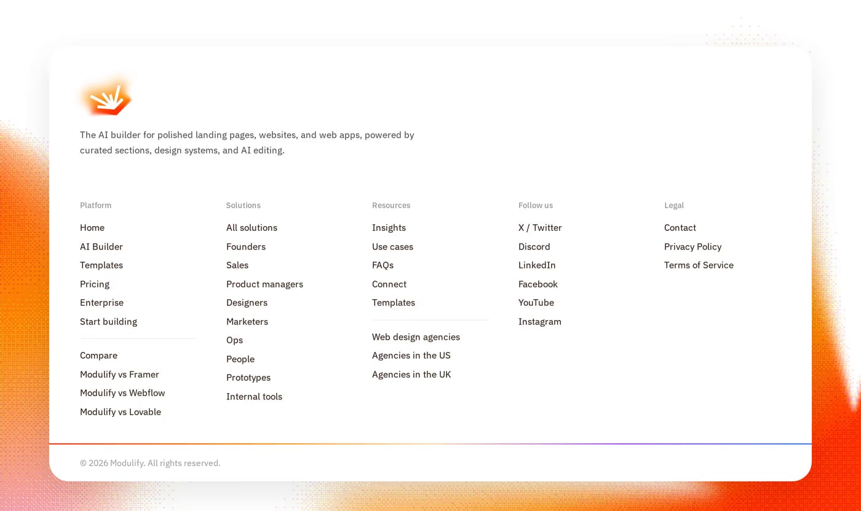Open the Discord link
861x511 pixels.
pos(534,246)
